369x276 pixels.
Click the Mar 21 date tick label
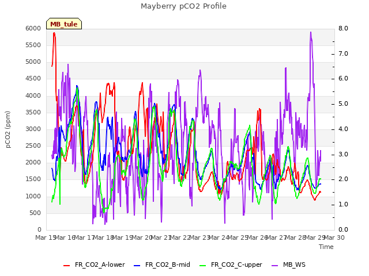(161, 237)
